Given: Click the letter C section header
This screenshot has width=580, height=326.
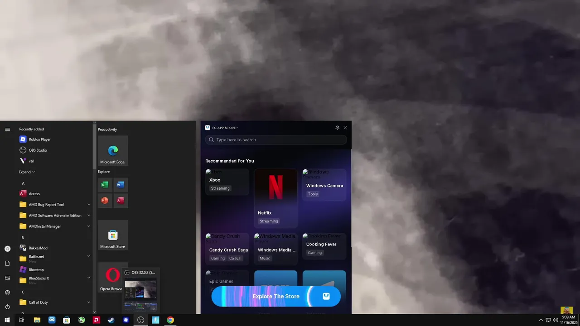Looking at the screenshot, I should (x=23, y=292).
